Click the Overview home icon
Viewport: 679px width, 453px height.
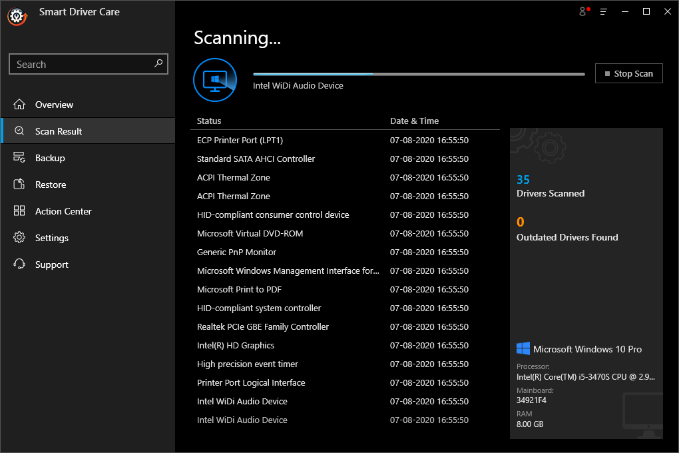point(19,105)
